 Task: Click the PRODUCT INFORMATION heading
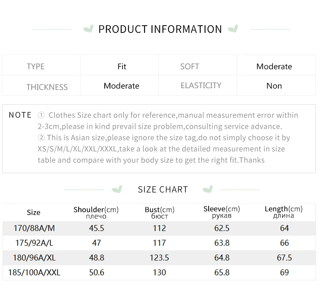click(160, 29)
